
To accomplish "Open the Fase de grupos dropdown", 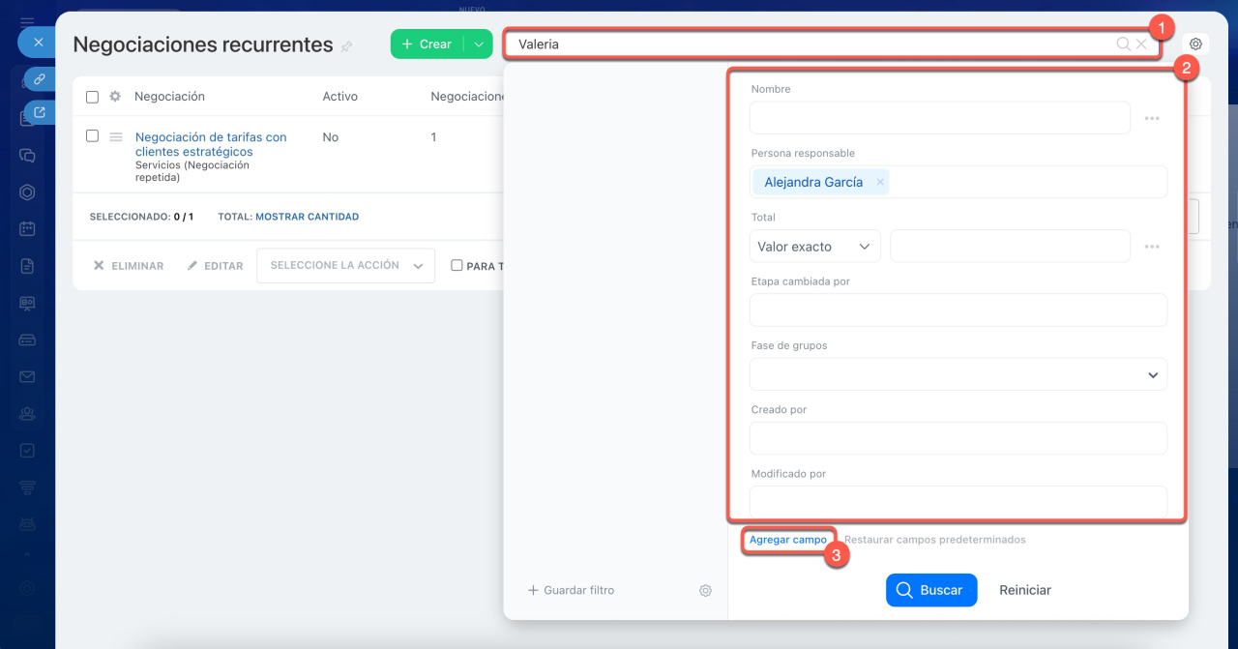I will click(958, 375).
